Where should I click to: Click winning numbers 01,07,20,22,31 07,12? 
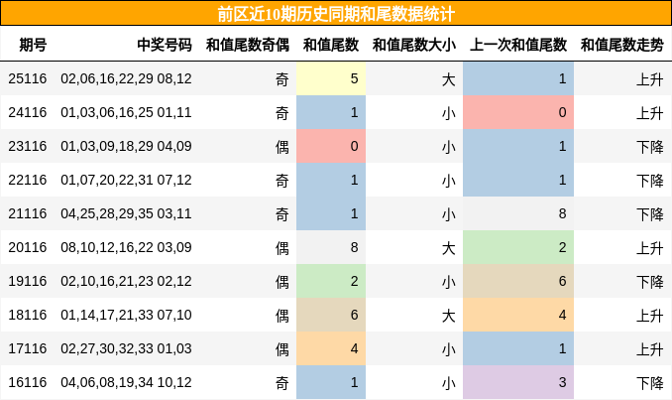126,180
